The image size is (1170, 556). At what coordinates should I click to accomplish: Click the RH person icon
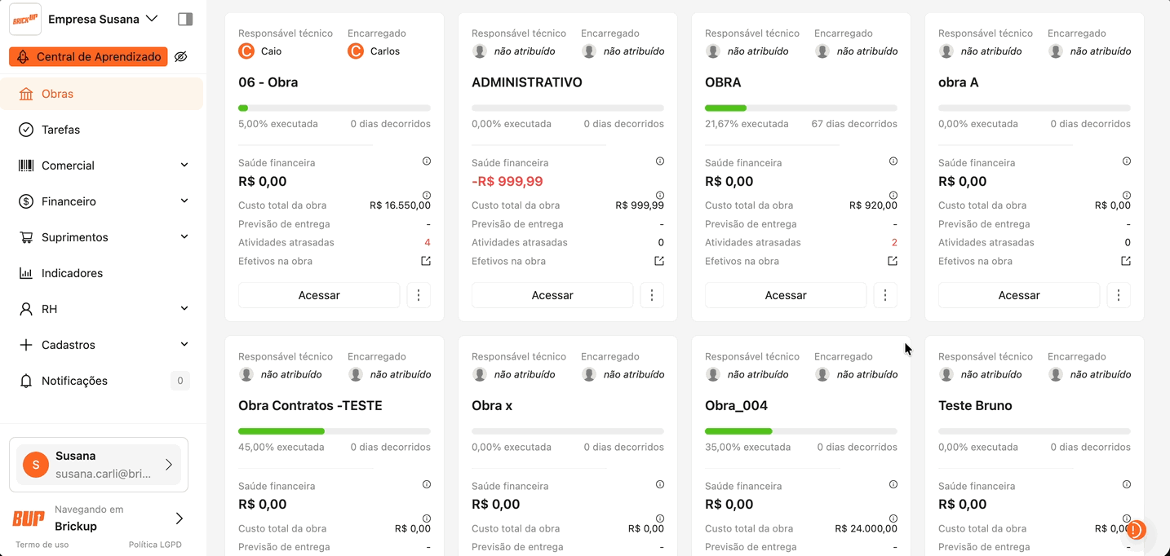(x=26, y=309)
